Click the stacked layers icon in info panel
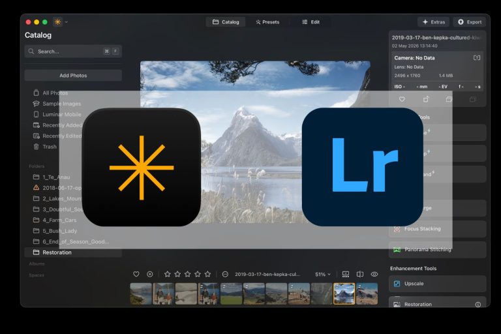The width and height of the screenshot is (501, 334). [449, 99]
